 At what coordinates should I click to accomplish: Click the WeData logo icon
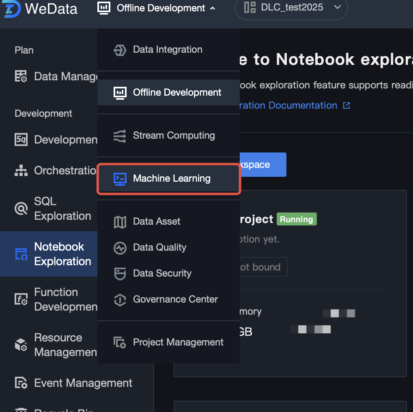pos(11,8)
